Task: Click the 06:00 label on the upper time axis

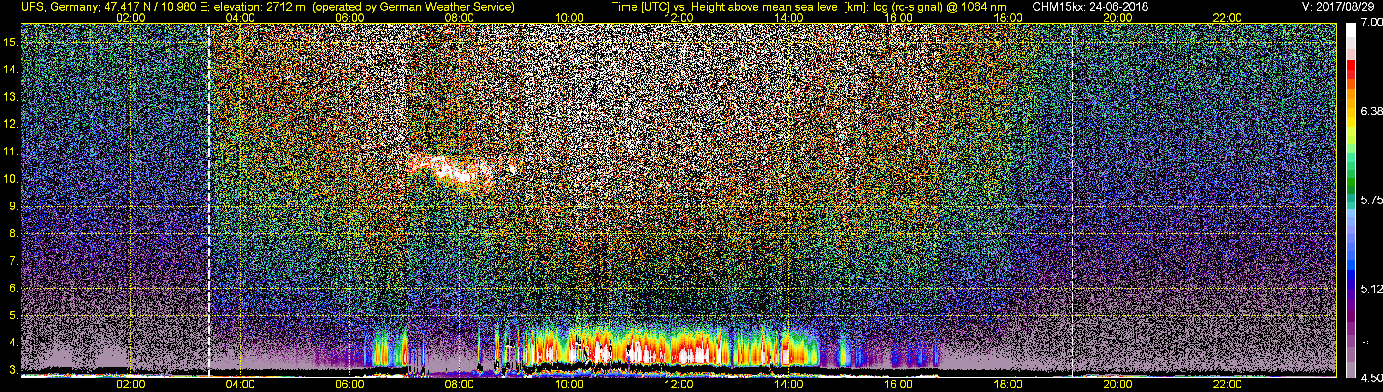Action: click(x=349, y=18)
